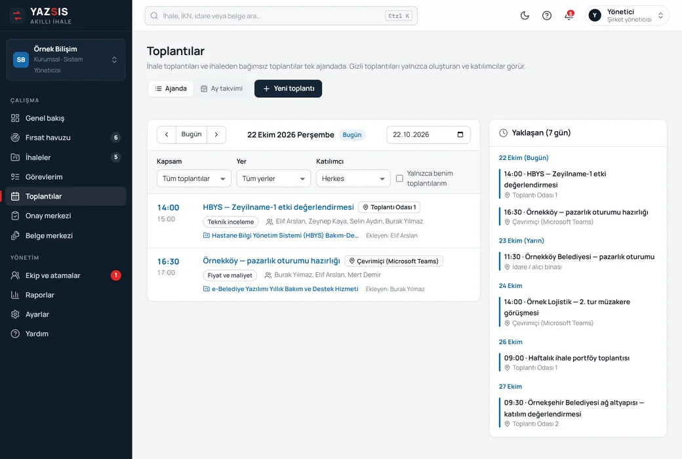682x459 pixels.
Task: Click the Y user avatar
Action: coord(595,16)
